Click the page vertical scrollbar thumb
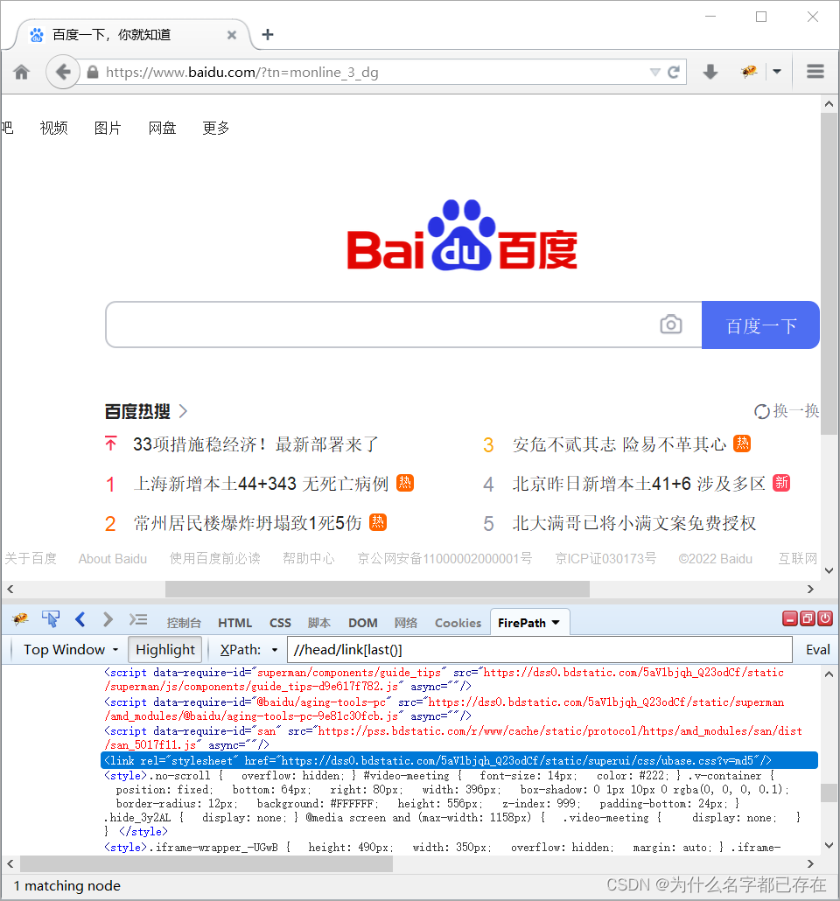 pyautogui.click(x=829, y=274)
